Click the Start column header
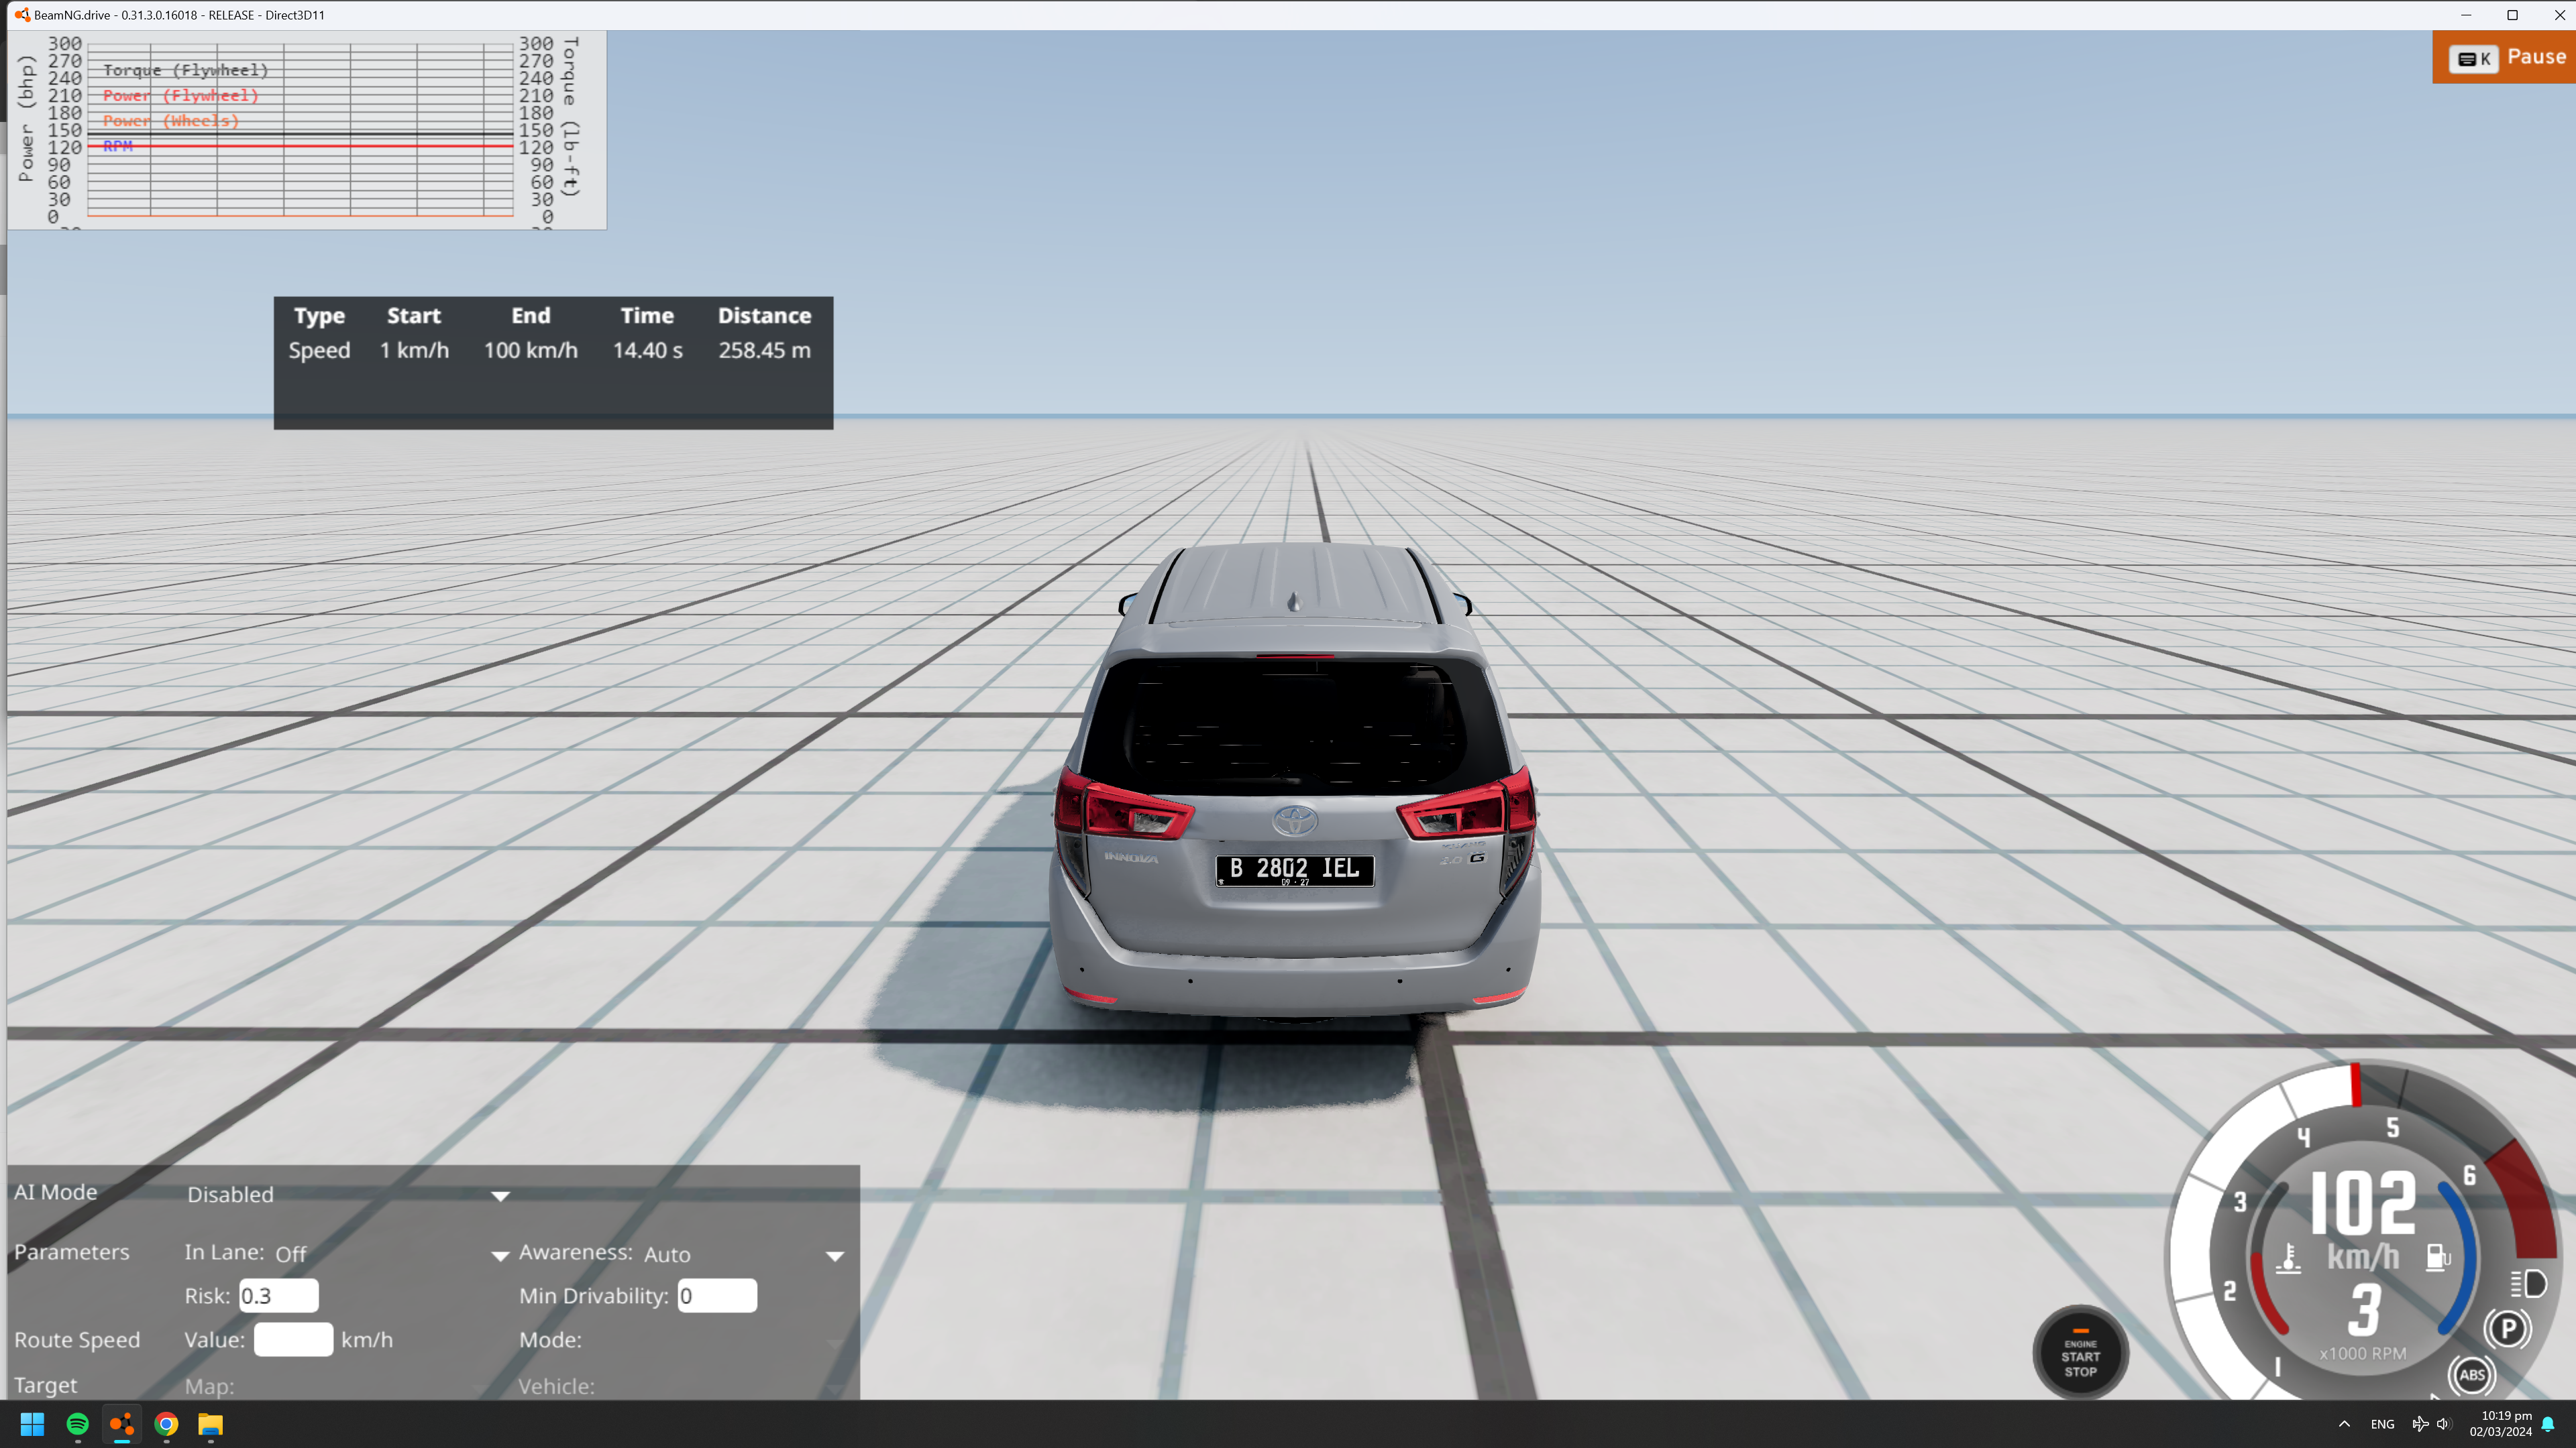Viewport: 2576px width, 1448px height. tap(414, 316)
